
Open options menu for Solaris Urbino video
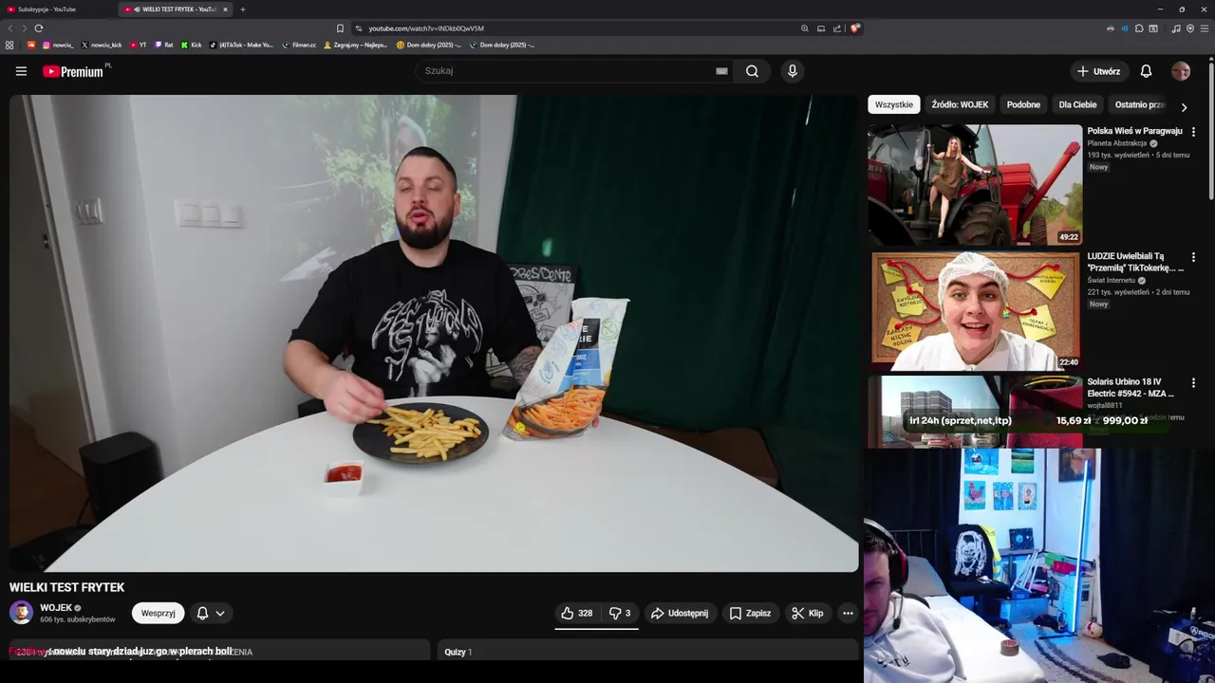click(x=1193, y=383)
